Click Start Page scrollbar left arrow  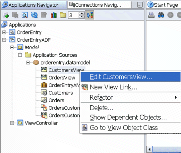[x=150, y=150]
